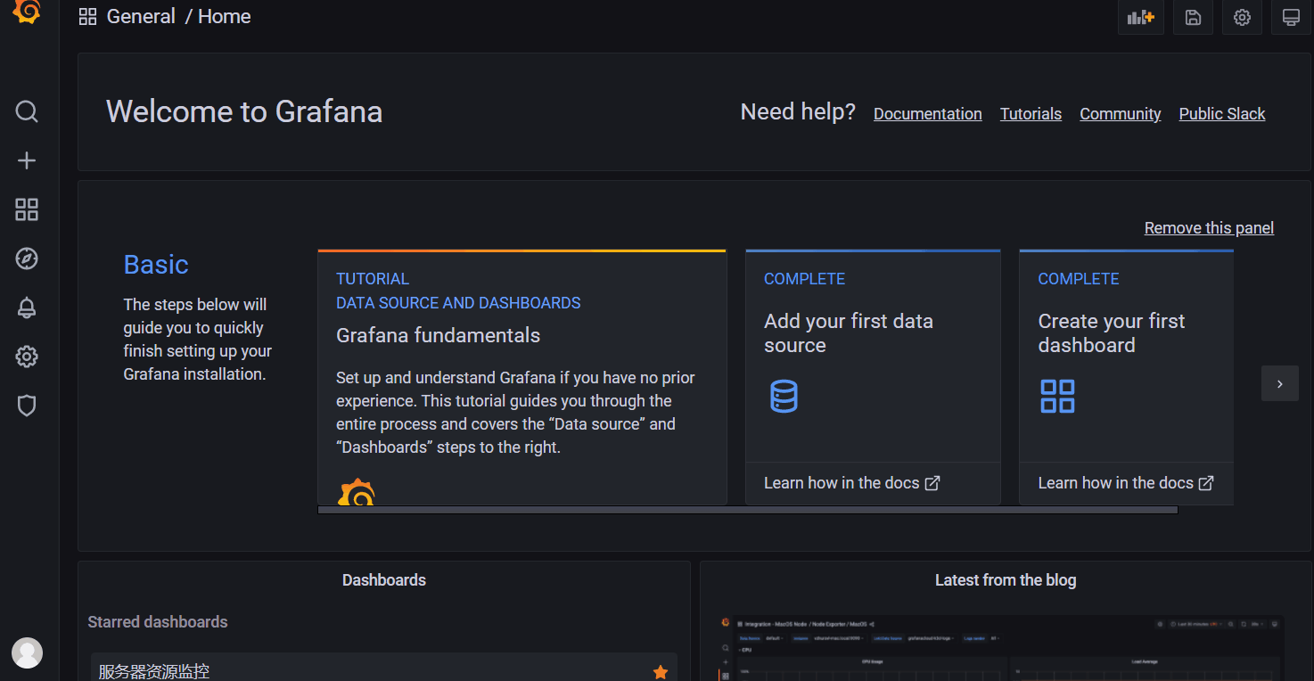Open the General folder breadcrumb
This screenshot has height=681, width=1314.
141,17
